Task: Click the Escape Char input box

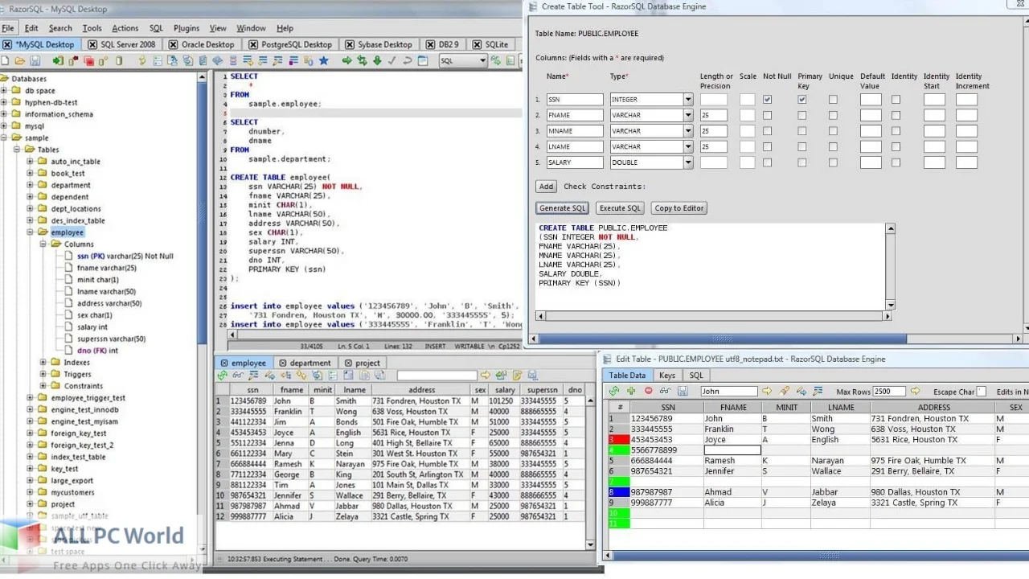Action: 982,392
